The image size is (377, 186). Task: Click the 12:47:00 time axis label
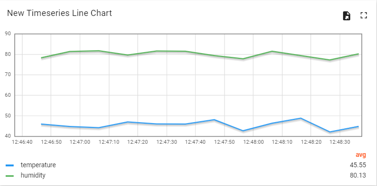coord(80,142)
